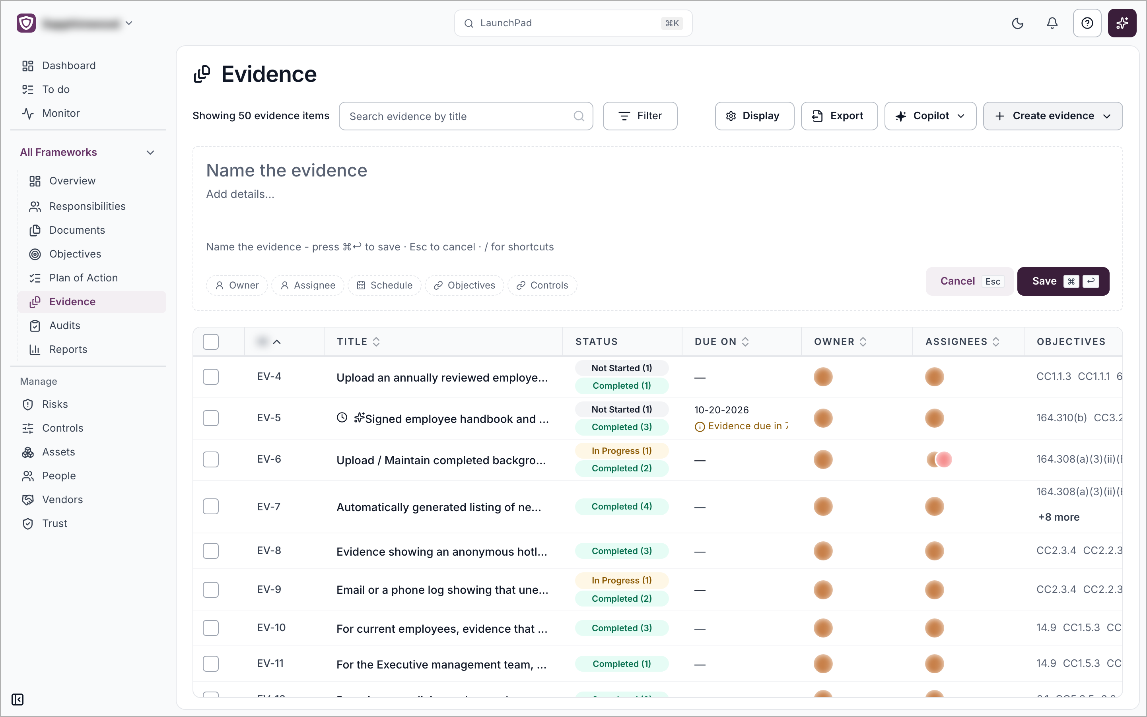Sort by the DUE ON column
This screenshot has width=1147, height=717.
coord(722,342)
